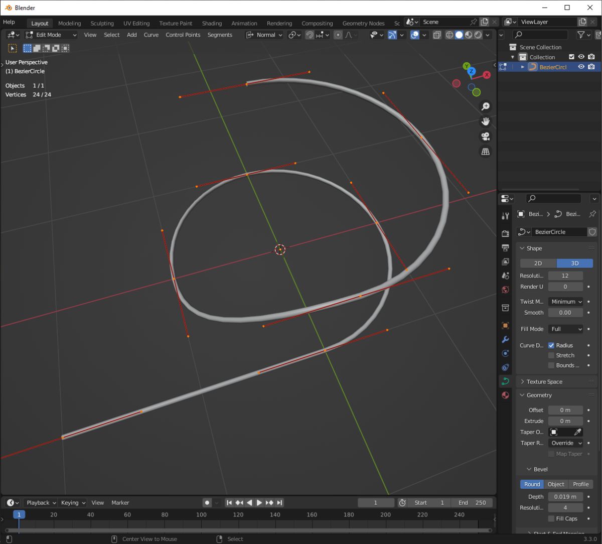This screenshot has width=602, height=544.
Task: Select the 2D shape button
Action: point(538,263)
